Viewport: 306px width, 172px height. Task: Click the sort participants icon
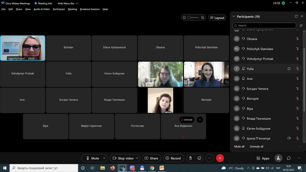(x=301, y=26)
